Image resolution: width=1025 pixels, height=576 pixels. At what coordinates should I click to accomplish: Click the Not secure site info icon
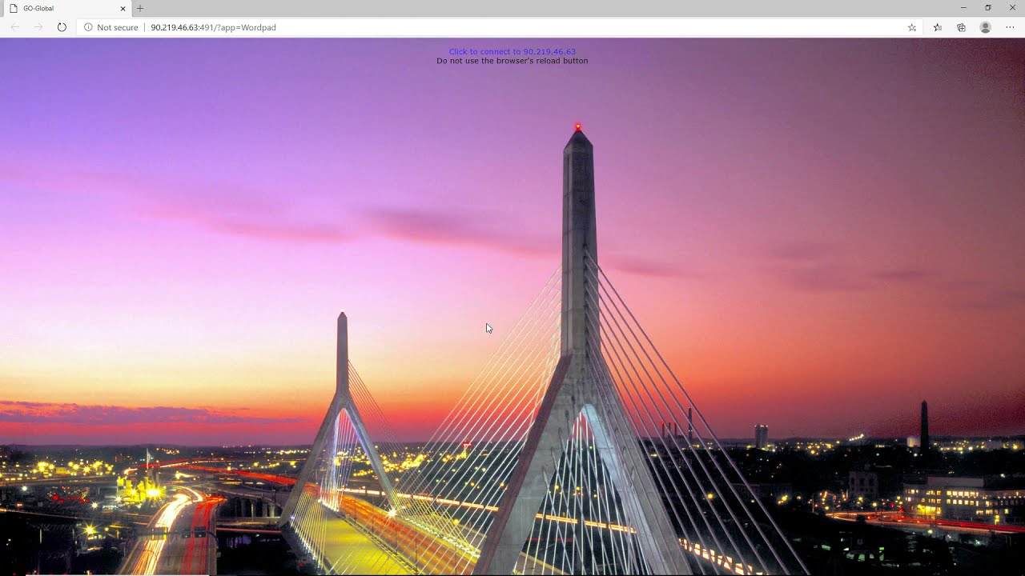click(x=88, y=27)
